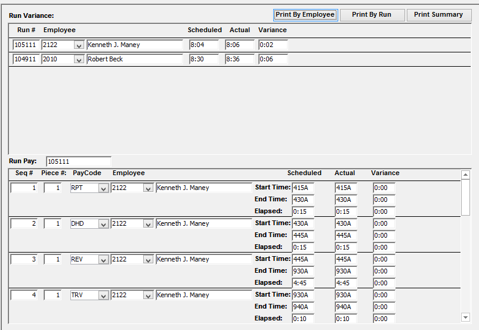
Task: Click the Variance field showing 0:06
Action: 273,60
